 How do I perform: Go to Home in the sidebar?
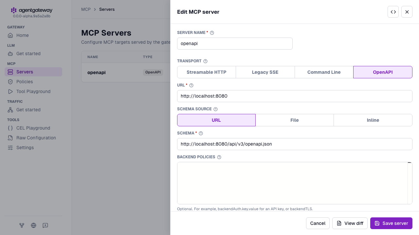click(33, 35)
